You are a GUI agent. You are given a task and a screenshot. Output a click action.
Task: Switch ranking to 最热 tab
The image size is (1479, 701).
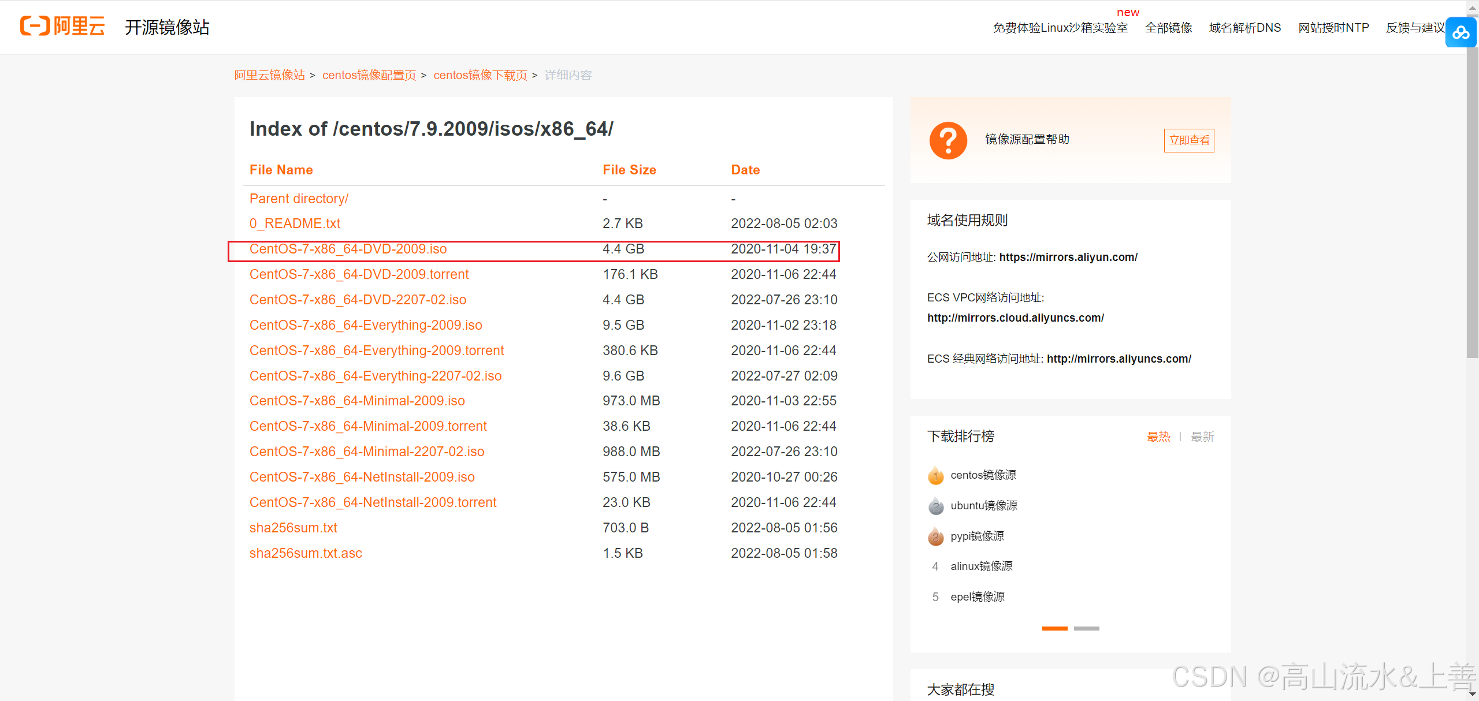click(1158, 437)
